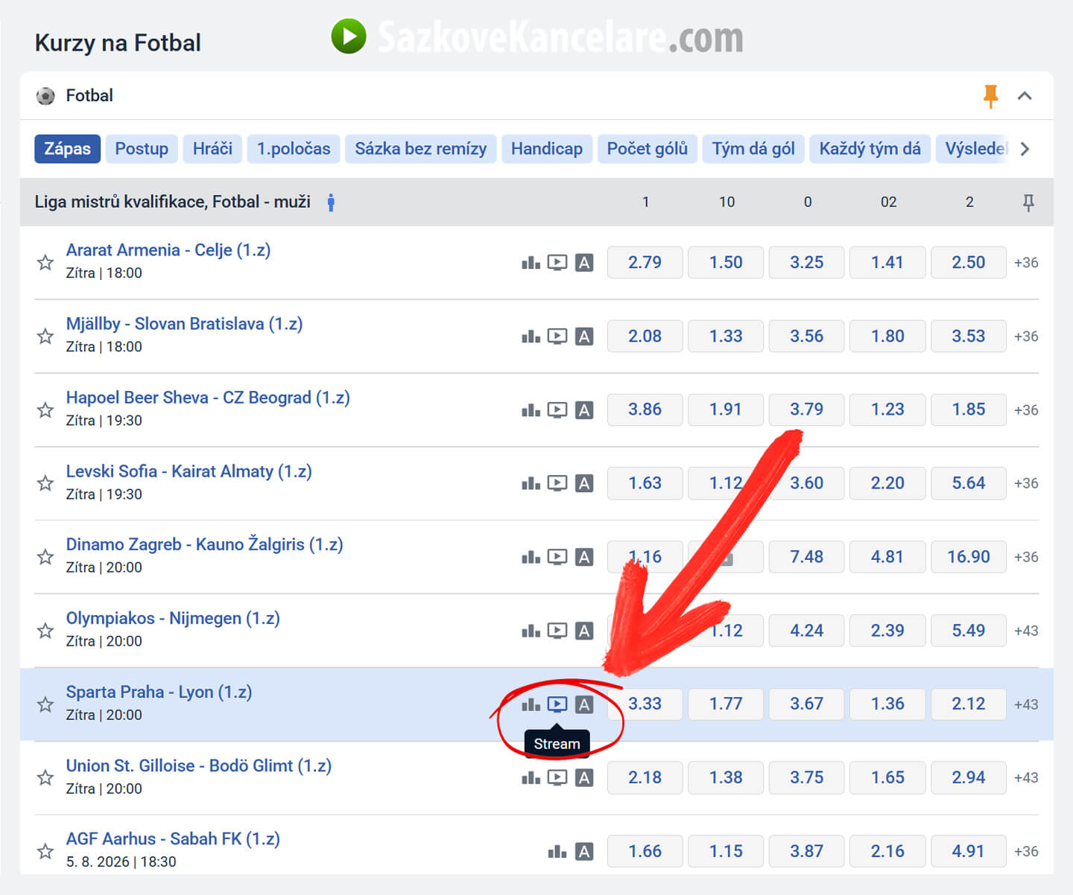Image resolution: width=1073 pixels, height=895 pixels.
Task: Expand +43 more bets for Sparta Praha - Lyon
Action: point(1026,704)
